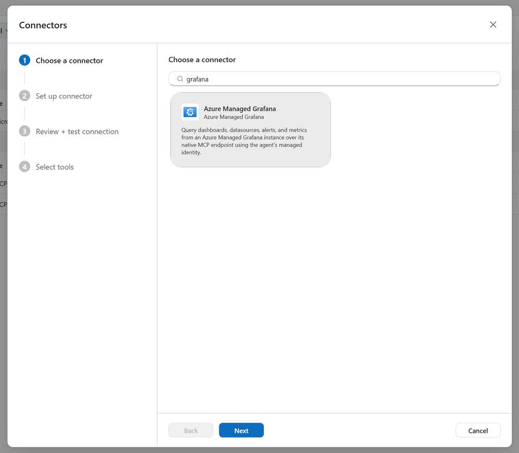Click the Connectors dialog title
The image size is (519, 453).
[43, 25]
